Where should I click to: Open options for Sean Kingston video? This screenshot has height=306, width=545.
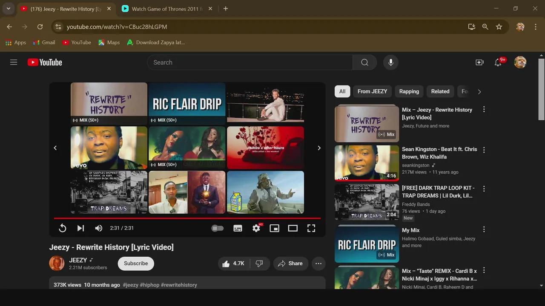click(x=484, y=150)
